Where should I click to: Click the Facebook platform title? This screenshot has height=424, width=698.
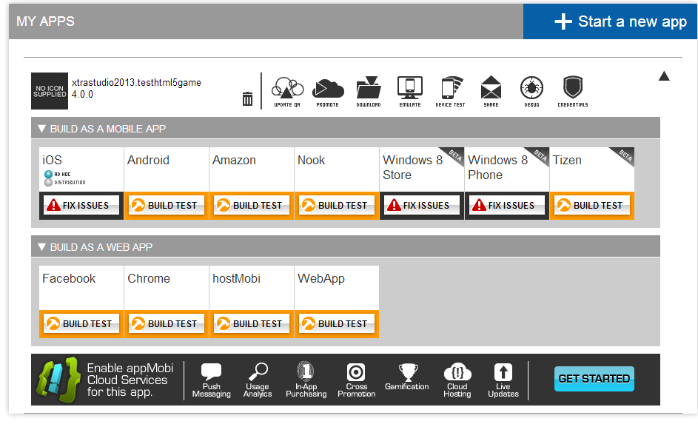69,278
